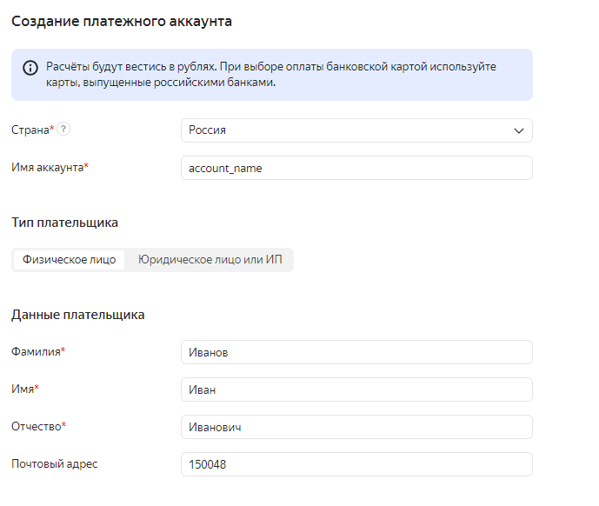Click the info icon in the blue notice
This screenshot has width=599, height=506.
pos(30,68)
